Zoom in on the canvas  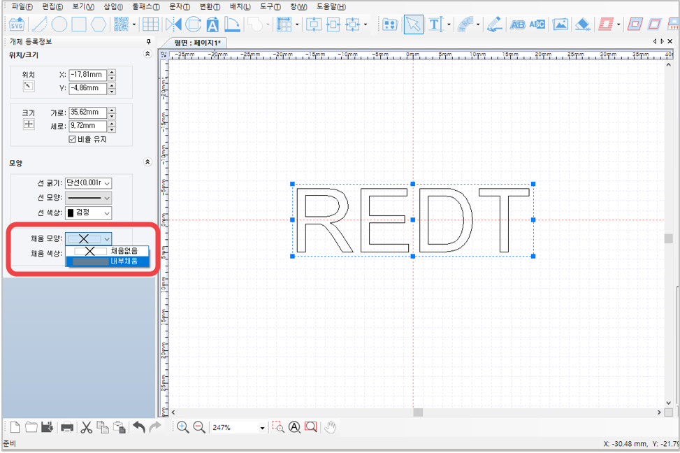(182, 427)
